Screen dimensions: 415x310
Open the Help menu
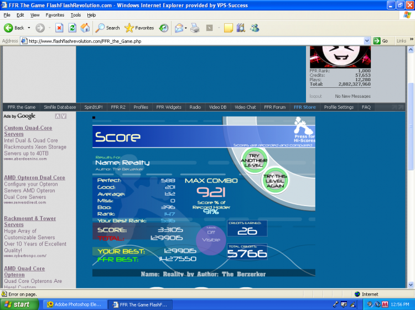click(91, 15)
